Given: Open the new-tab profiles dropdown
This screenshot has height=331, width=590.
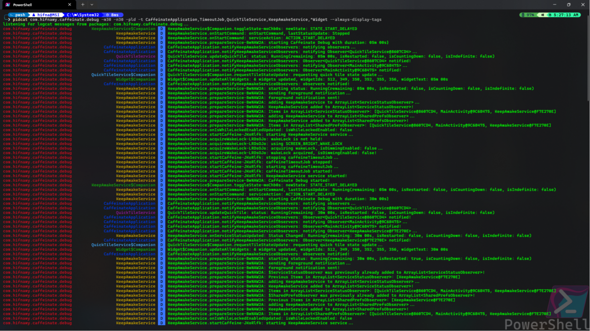Looking at the screenshot, I should pos(91,4).
